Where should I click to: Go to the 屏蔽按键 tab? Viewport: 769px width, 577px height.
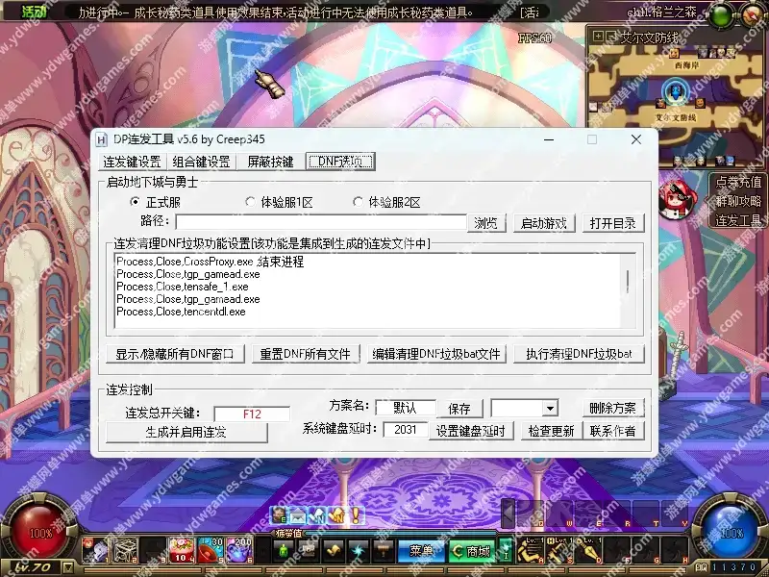tap(270, 162)
